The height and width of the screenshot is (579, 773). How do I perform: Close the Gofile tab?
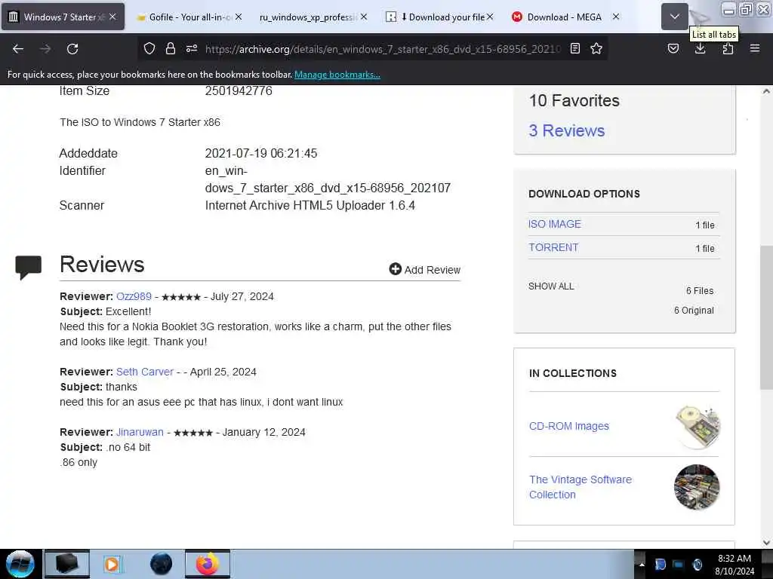(239, 17)
